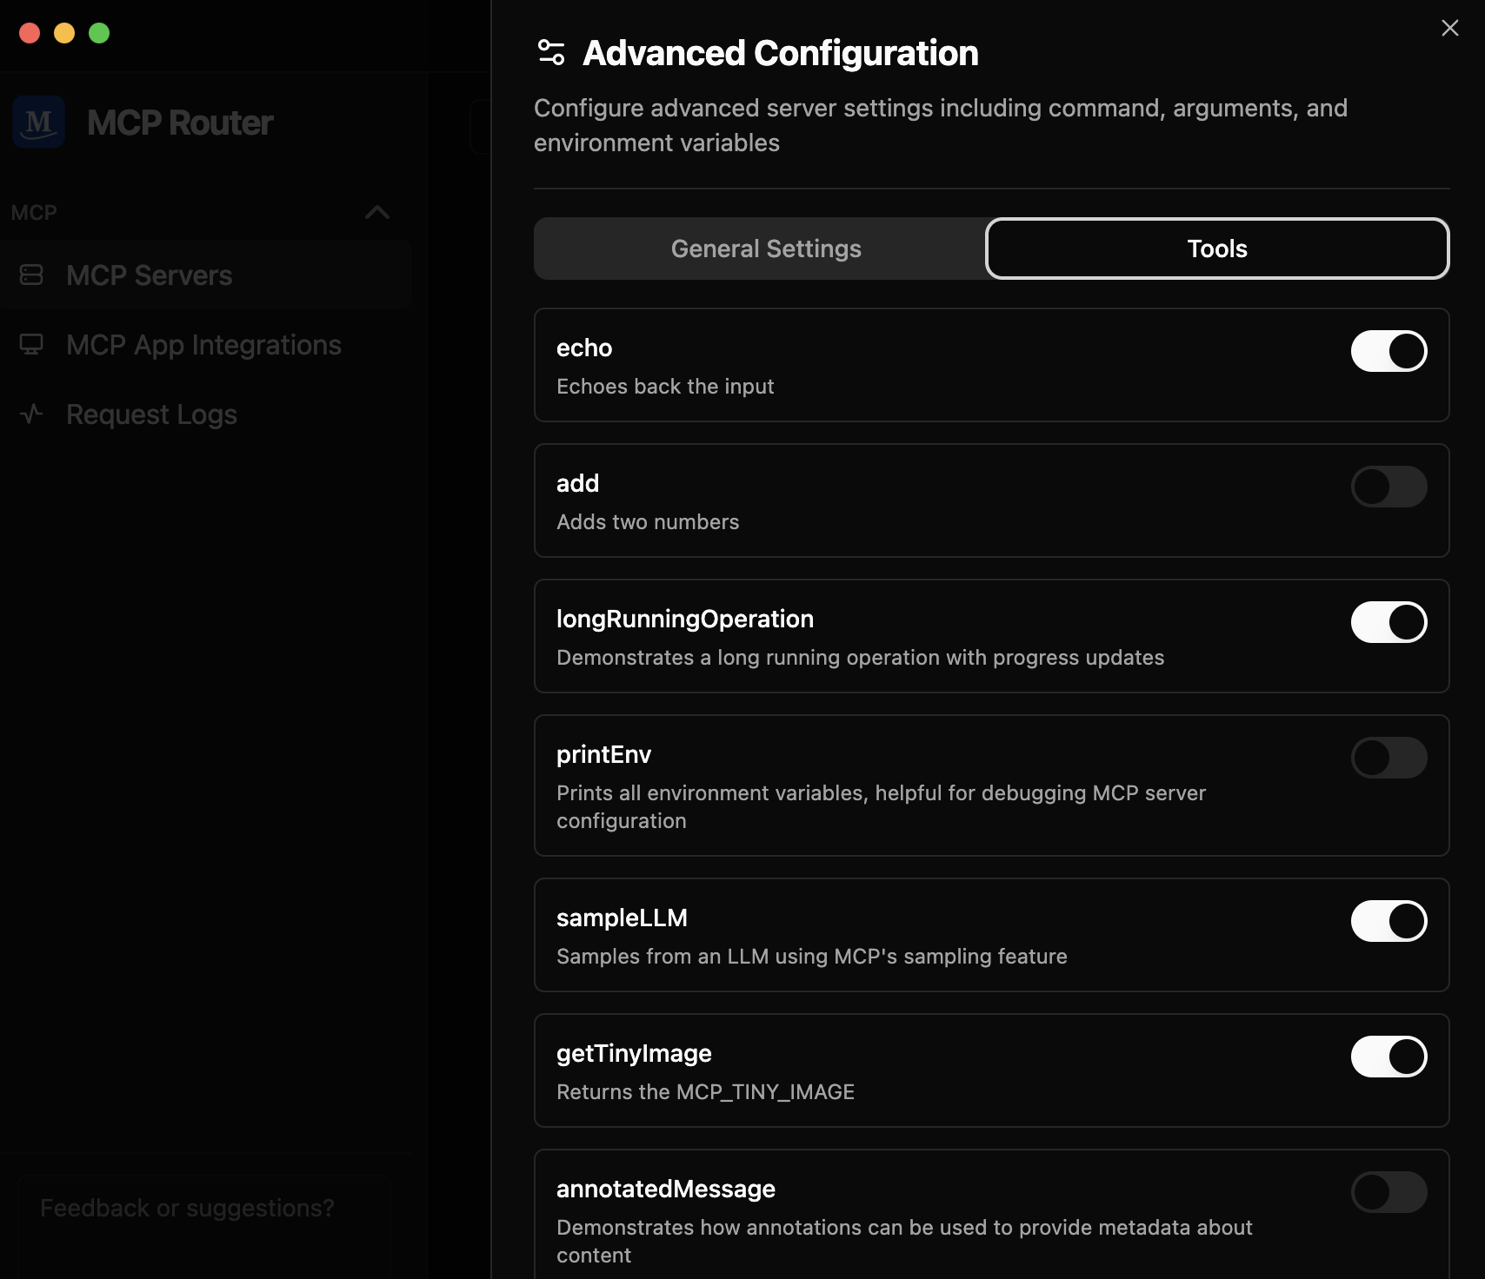
Task: Click the Advanced Configuration heading
Action: (780, 53)
